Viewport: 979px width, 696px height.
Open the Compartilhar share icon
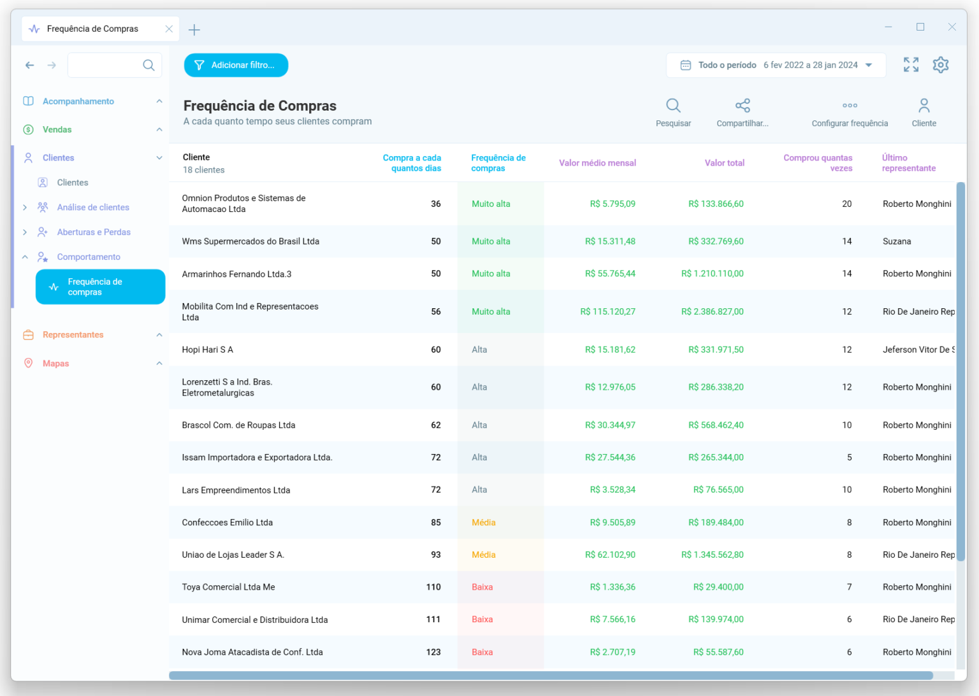[x=742, y=106]
